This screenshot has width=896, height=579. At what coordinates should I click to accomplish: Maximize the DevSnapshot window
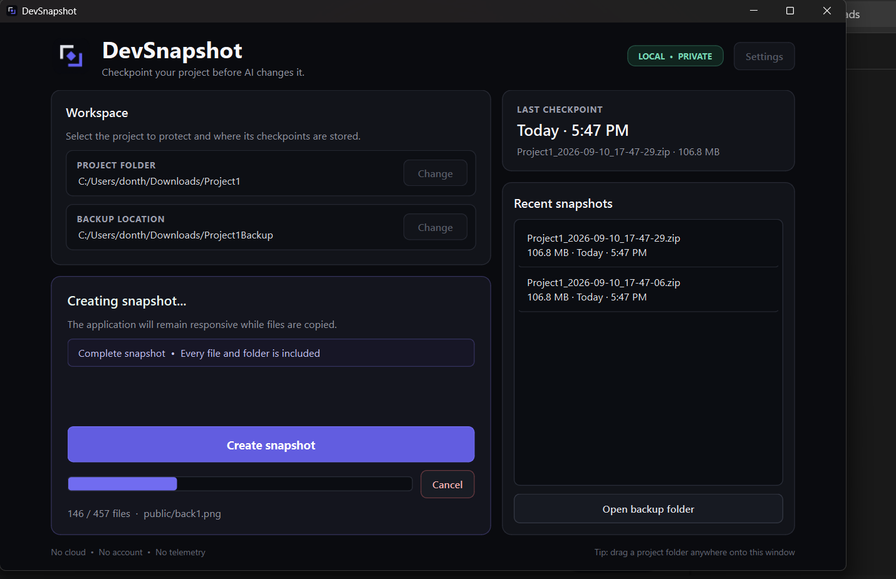pyautogui.click(x=790, y=11)
